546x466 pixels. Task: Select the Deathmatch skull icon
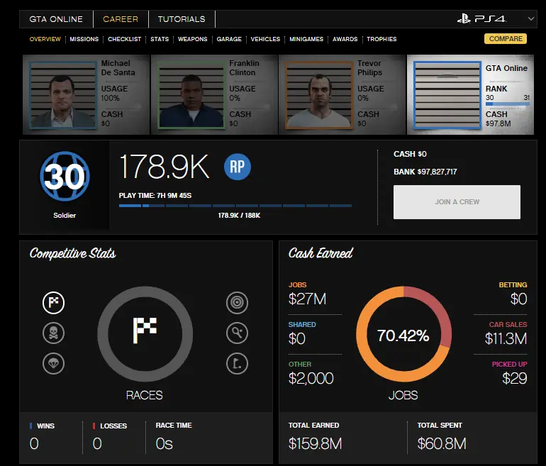pos(53,333)
